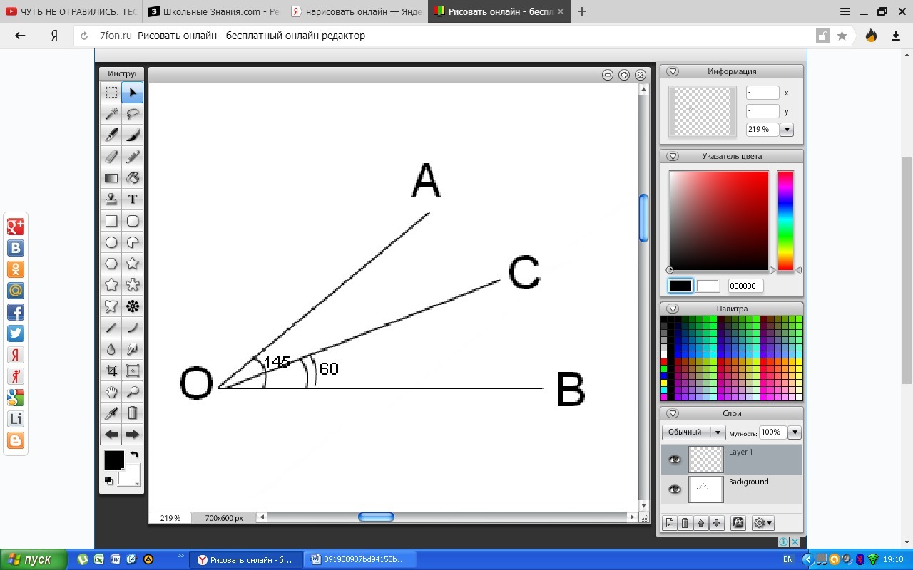This screenshot has height=570, width=913.
Task: Pick the Eyedropper color sampler tool
Action: coord(111,413)
